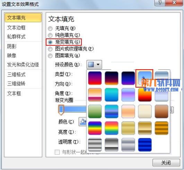Pick chrome preset with multiple dark bands

(95, 145)
